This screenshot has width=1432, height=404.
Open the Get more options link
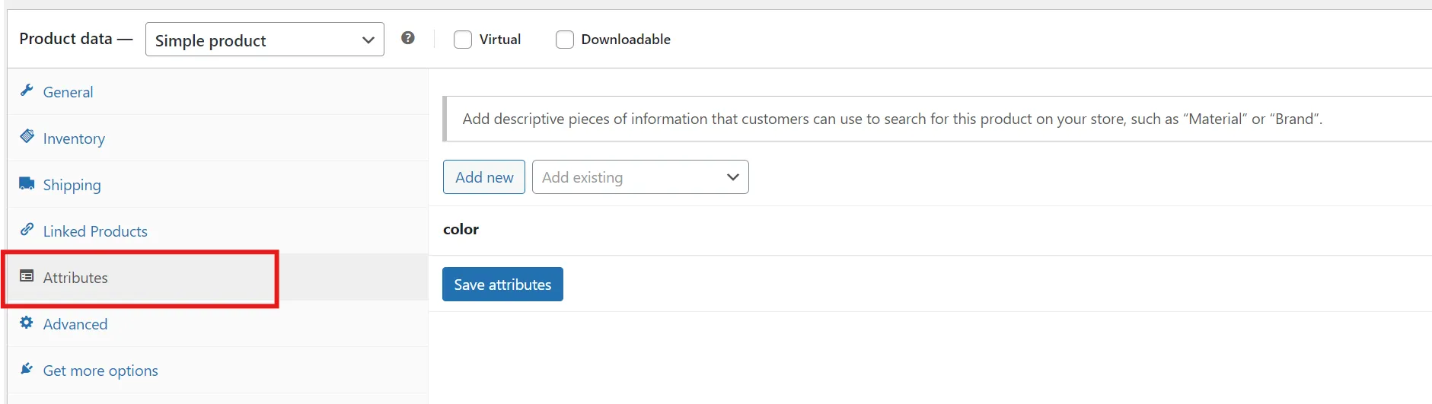pos(100,371)
